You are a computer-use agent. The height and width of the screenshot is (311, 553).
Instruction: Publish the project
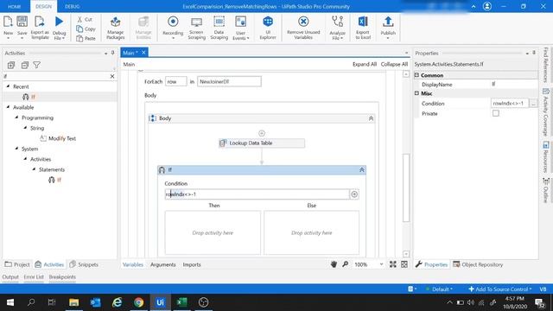point(388,28)
